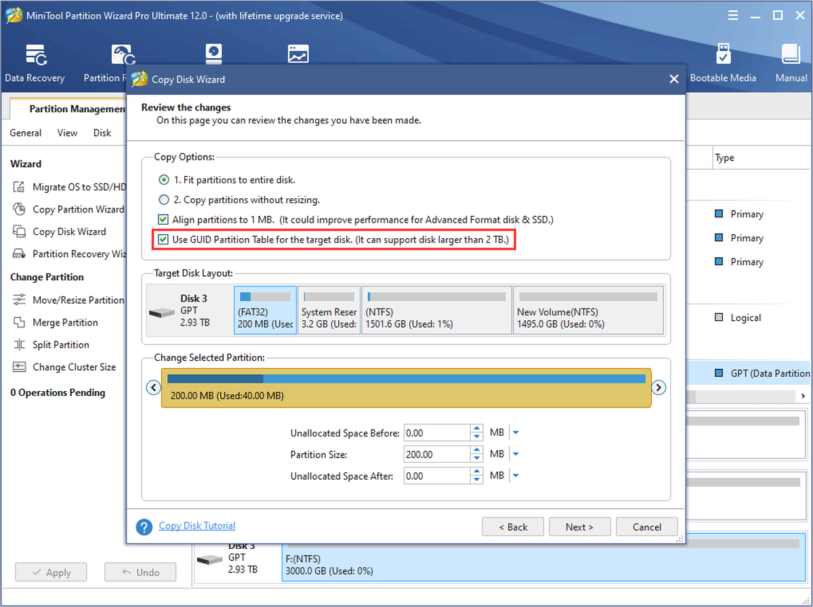The image size is (813, 607).
Task: Click the Copy Disk Tutorial help icon
Action: (x=144, y=526)
